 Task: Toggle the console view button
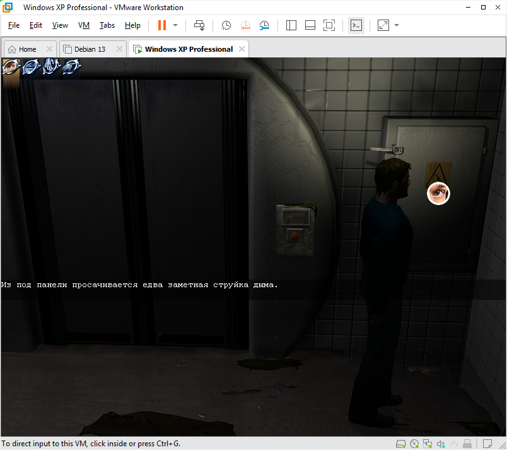[x=356, y=25]
